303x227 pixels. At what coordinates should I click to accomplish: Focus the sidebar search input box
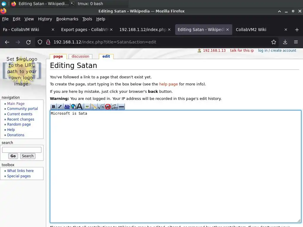pyautogui.click(x=22, y=150)
